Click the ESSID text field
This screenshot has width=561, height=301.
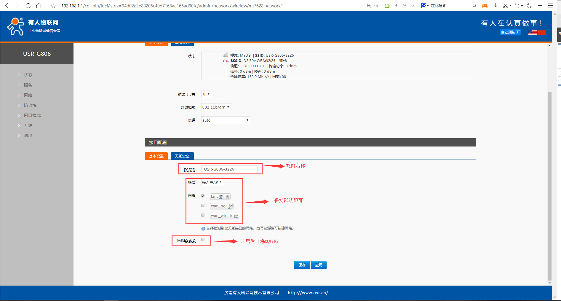point(229,169)
